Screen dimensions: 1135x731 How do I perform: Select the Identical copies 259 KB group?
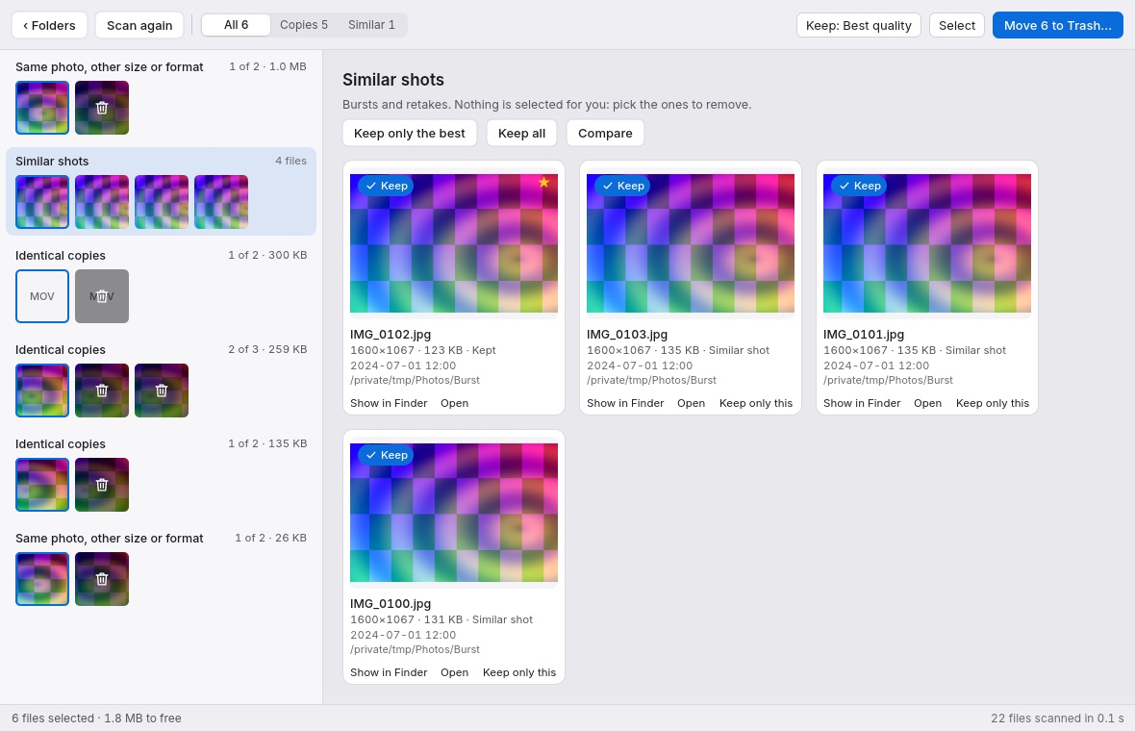pyautogui.click(x=161, y=380)
